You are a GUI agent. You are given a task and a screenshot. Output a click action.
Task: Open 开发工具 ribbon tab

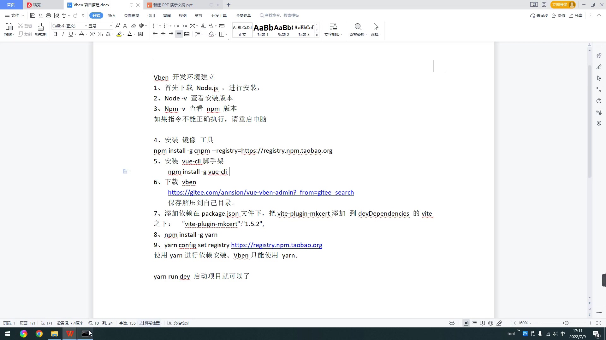coord(219,15)
